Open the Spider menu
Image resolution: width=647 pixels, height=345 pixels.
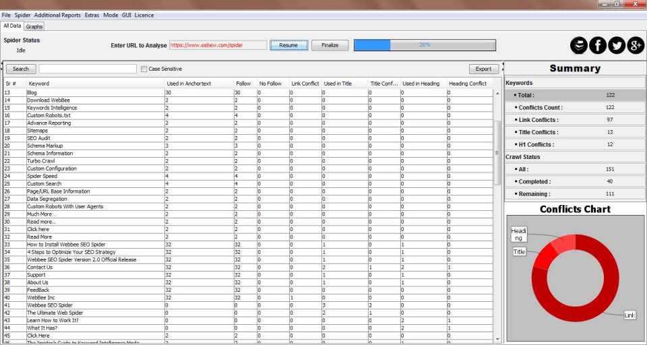click(x=22, y=15)
